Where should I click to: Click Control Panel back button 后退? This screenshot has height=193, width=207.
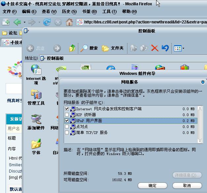36,48
